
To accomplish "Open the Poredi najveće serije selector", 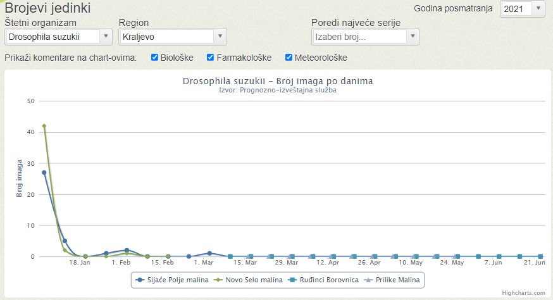I will click(365, 37).
